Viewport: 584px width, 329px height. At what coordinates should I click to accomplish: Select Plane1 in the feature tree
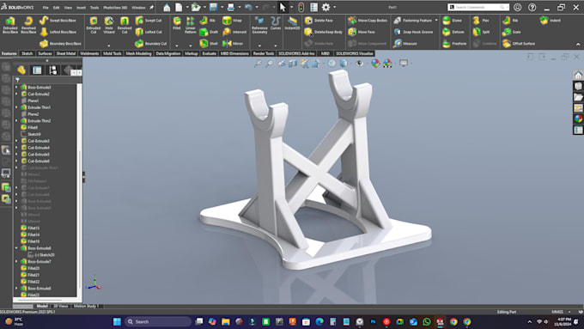coord(33,101)
